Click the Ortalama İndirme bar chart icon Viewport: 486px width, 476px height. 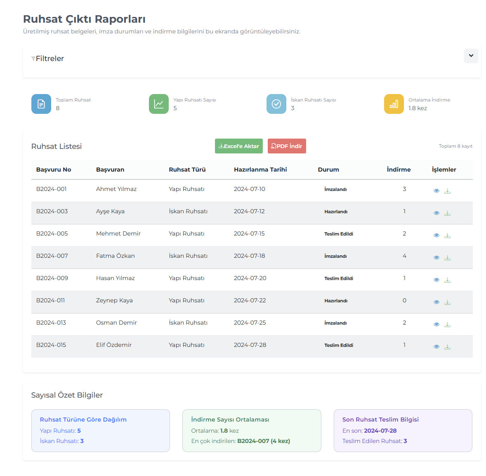[x=394, y=104]
